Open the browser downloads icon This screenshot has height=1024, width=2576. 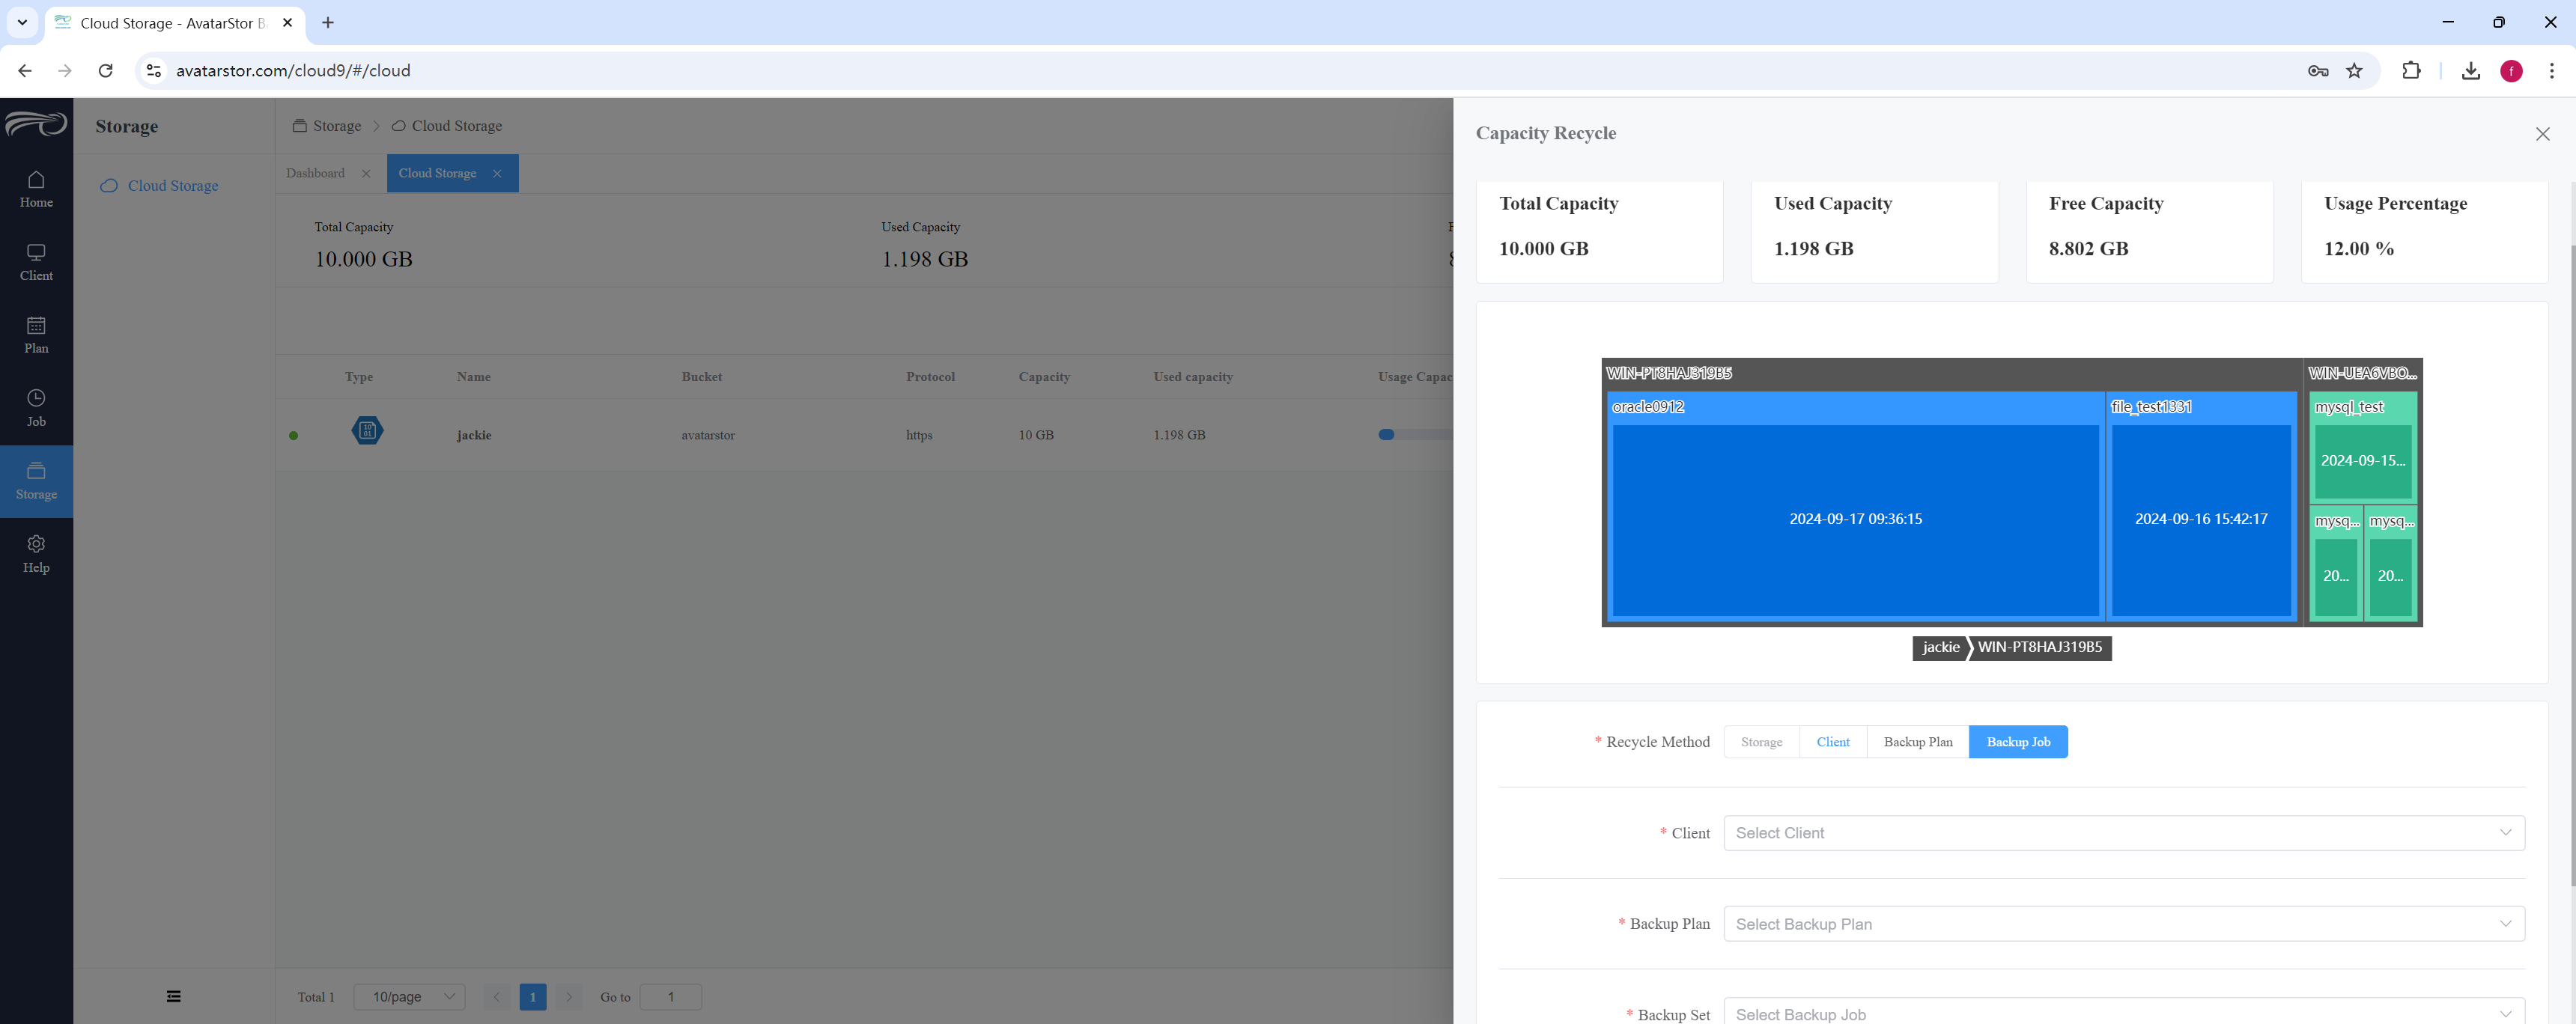2470,71
